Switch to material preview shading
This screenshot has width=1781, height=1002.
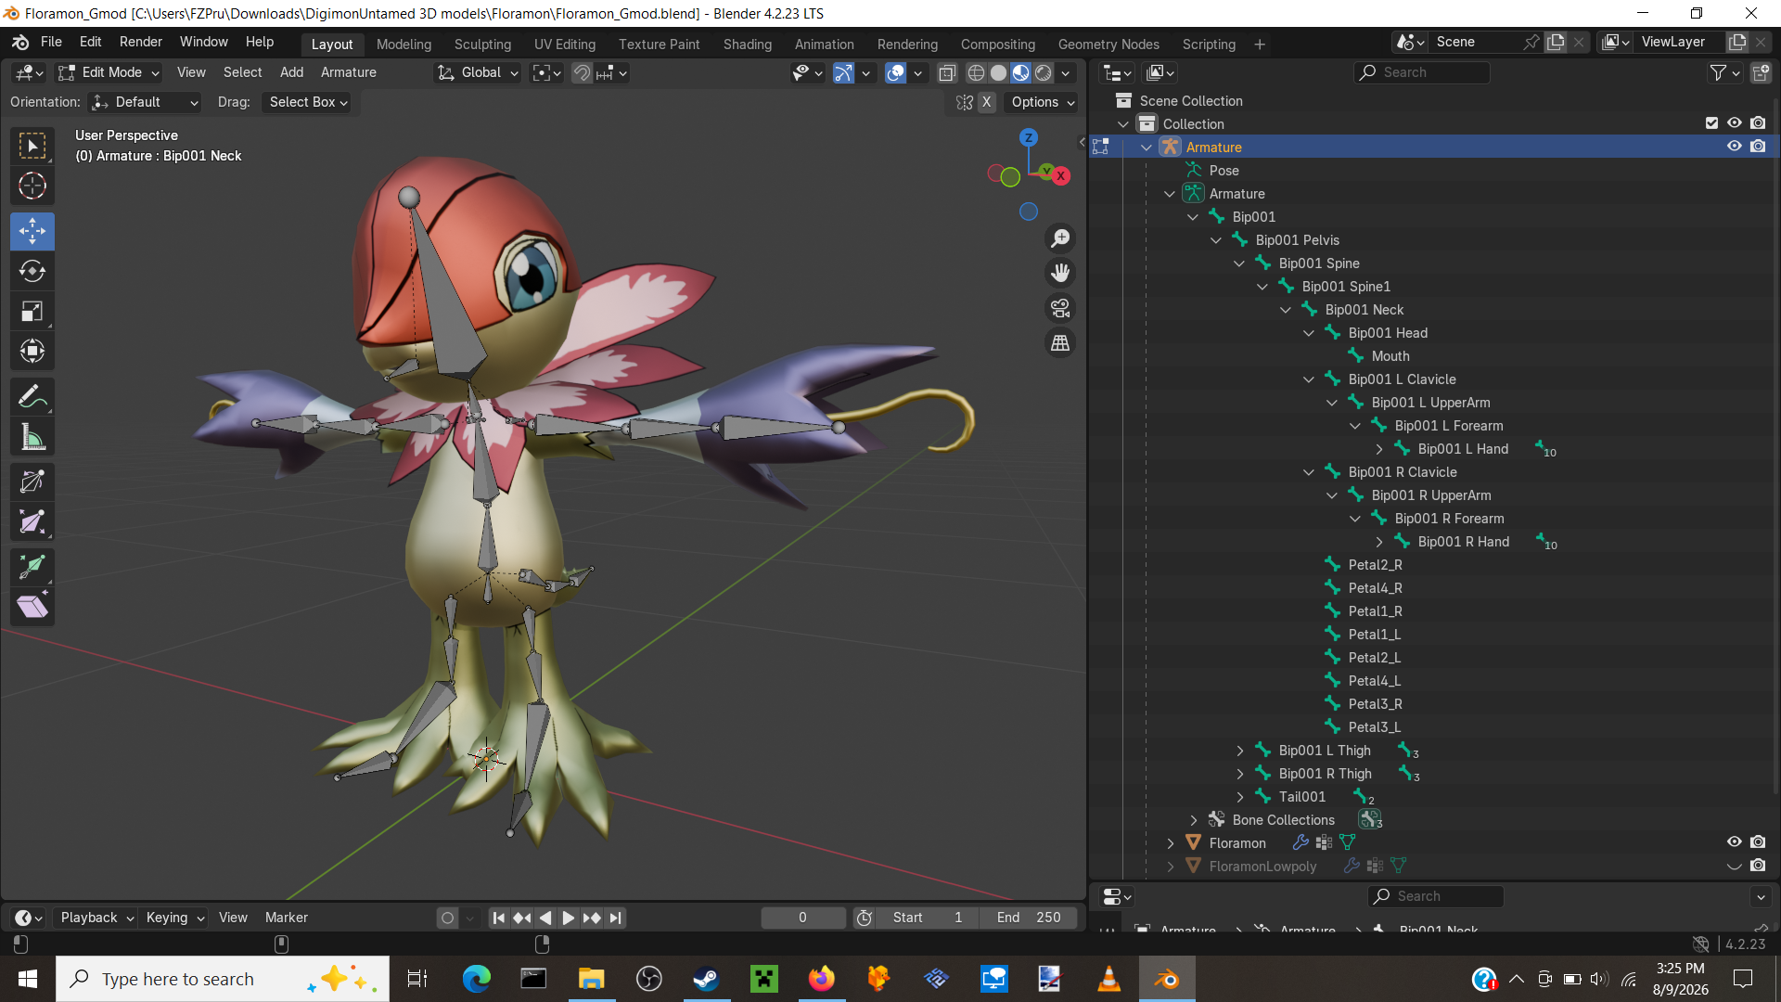(x=1020, y=72)
